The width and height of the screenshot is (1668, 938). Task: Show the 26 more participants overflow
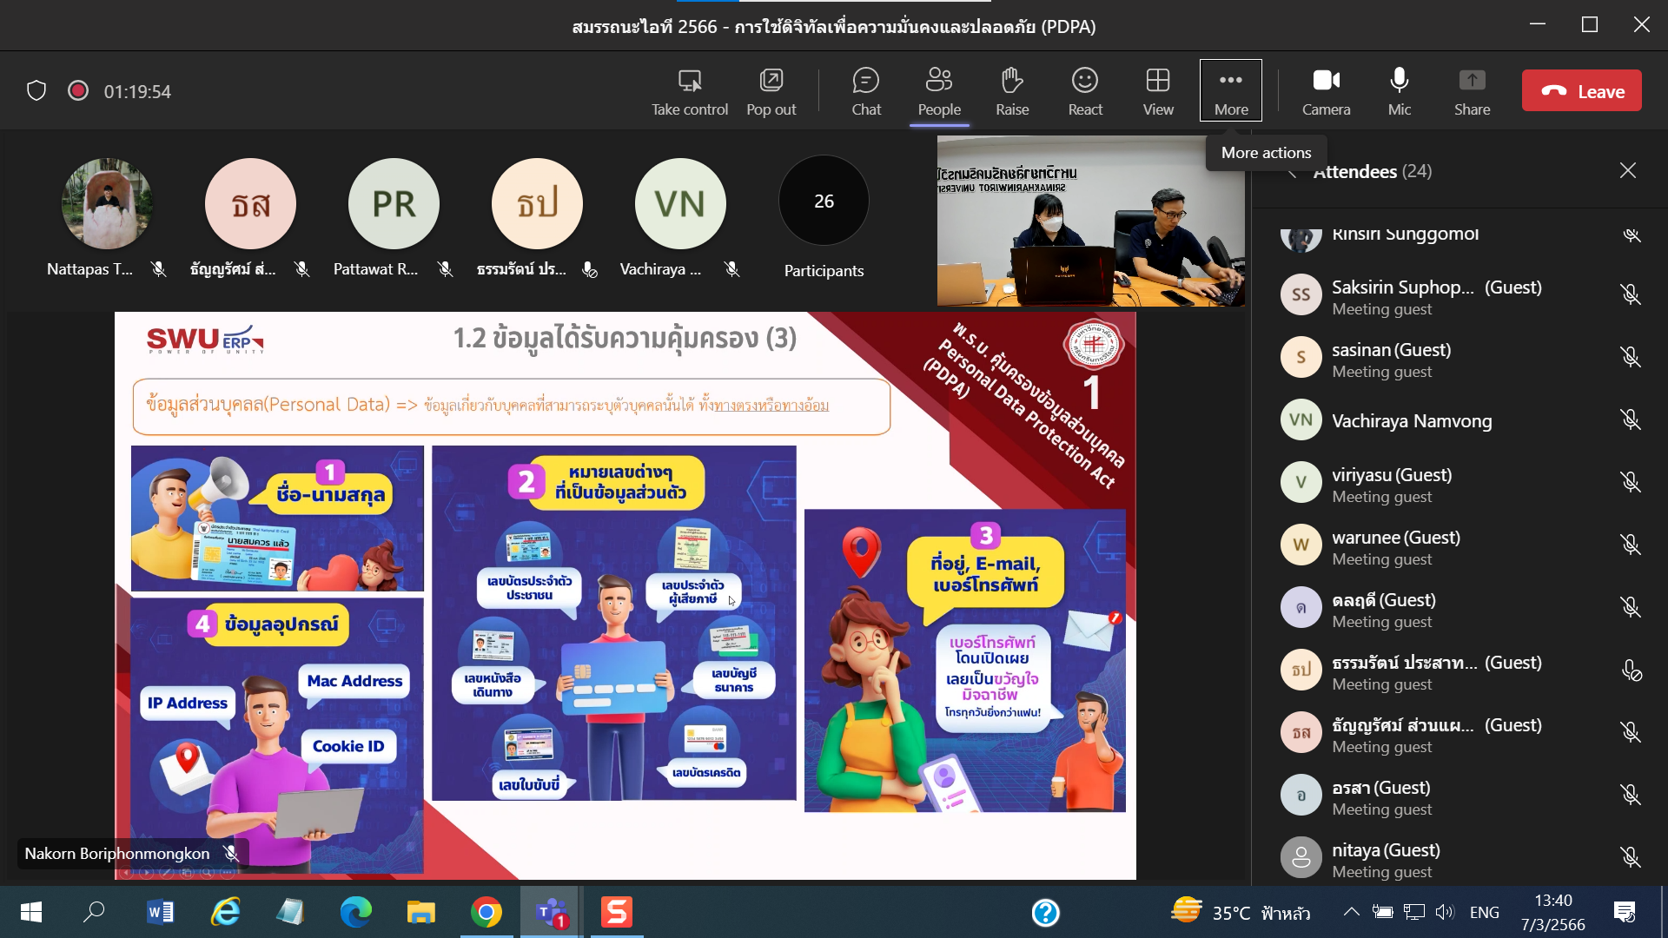click(x=824, y=201)
